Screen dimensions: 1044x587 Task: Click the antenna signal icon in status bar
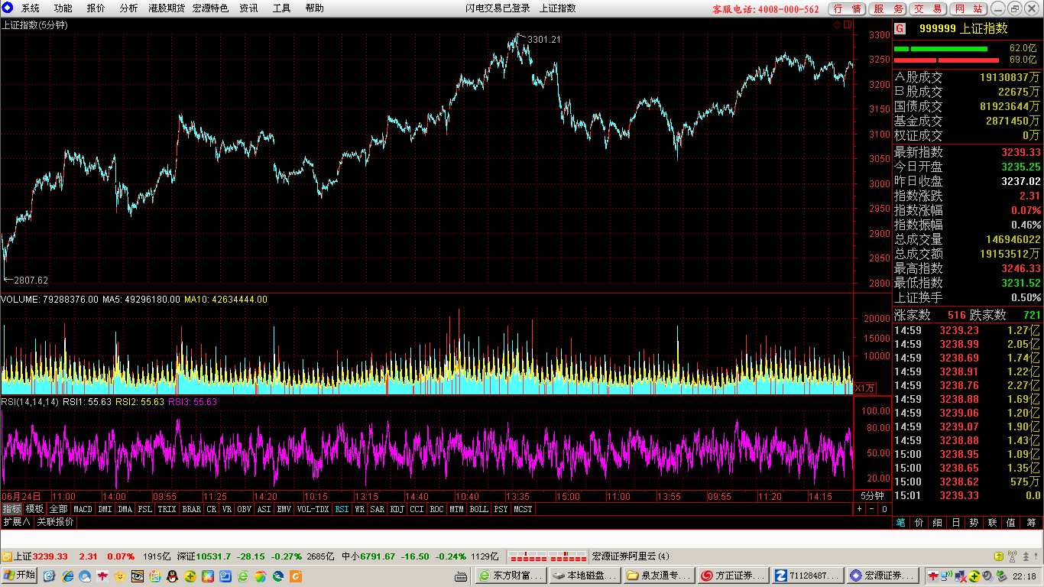pyautogui.click(x=1013, y=556)
